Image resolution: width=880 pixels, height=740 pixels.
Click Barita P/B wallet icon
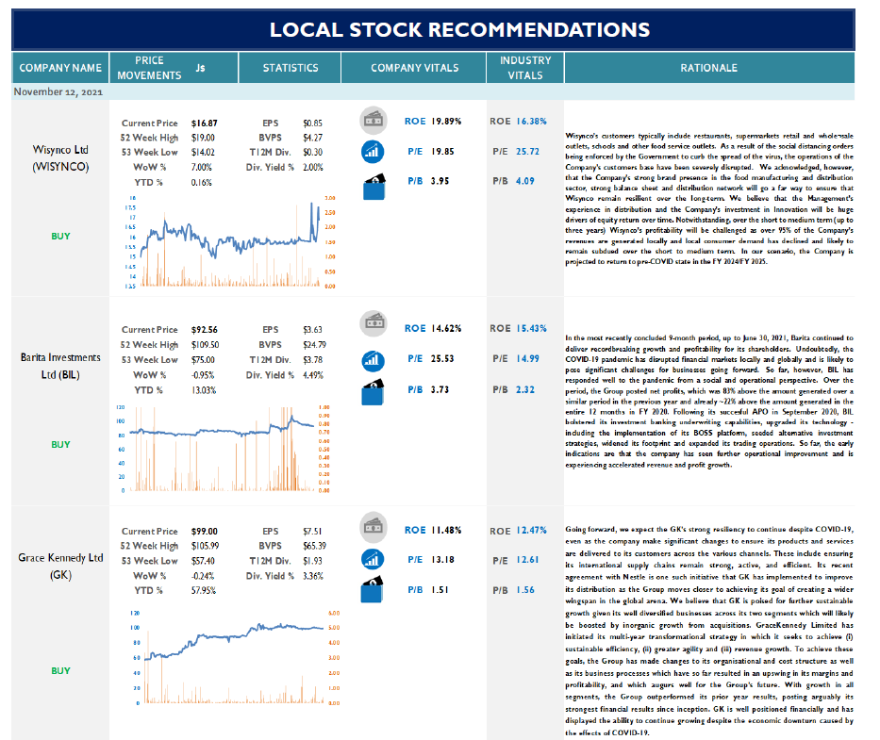(374, 392)
